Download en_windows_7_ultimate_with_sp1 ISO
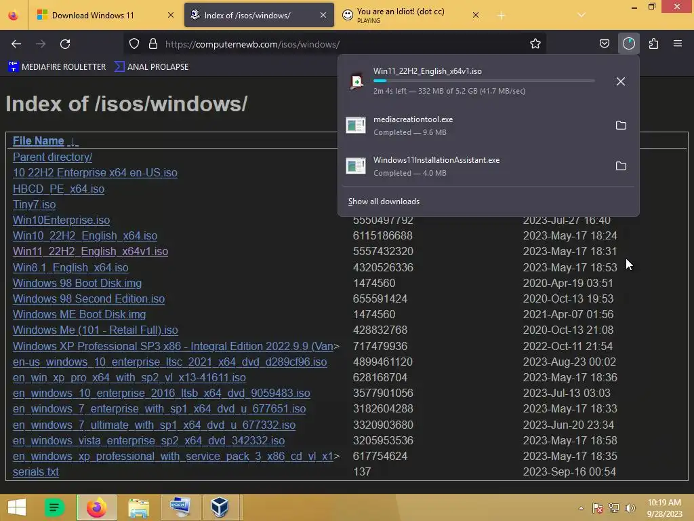The width and height of the screenshot is (694, 521). (x=154, y=425)
